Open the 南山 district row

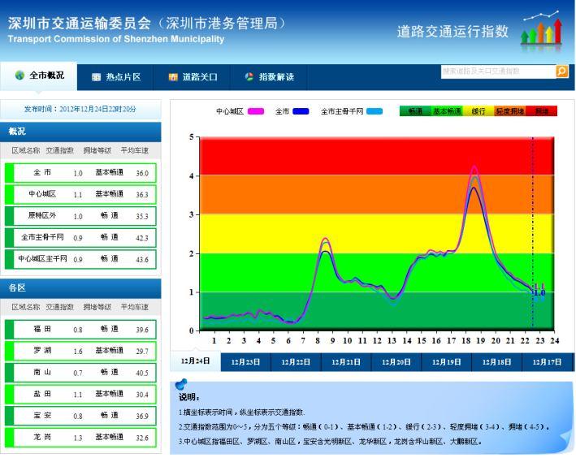click(80, 373)
